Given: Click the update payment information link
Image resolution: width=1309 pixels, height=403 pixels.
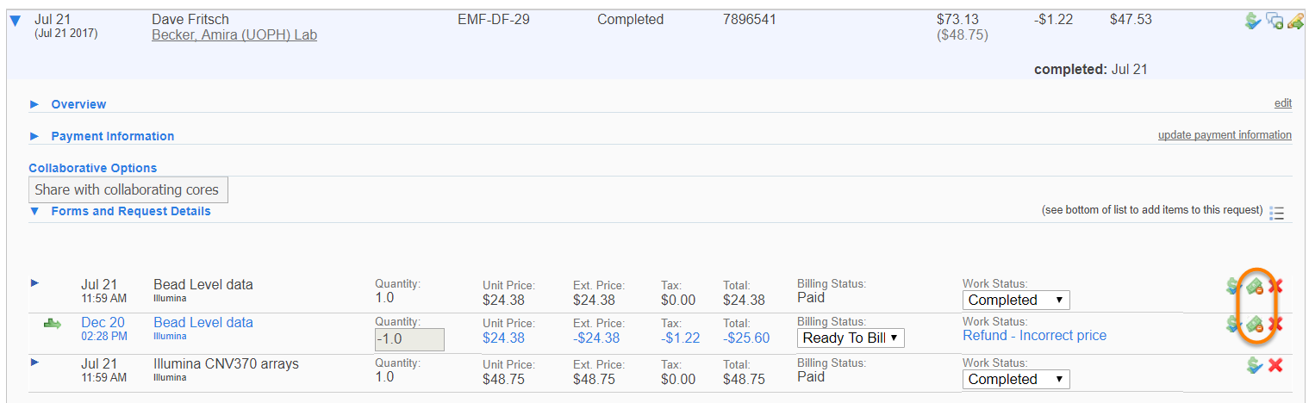Looking at the screenshot, I should pyautogui.click(x=1225, y=135).
